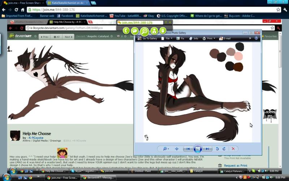Go to Next deviation

point(68,37)
